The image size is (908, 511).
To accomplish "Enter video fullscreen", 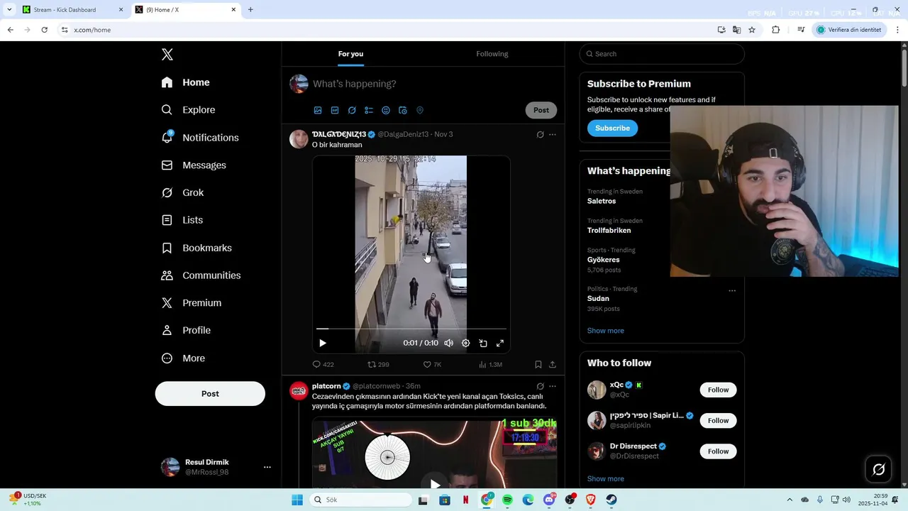I will pyautogui.click(x=500, y=343).
